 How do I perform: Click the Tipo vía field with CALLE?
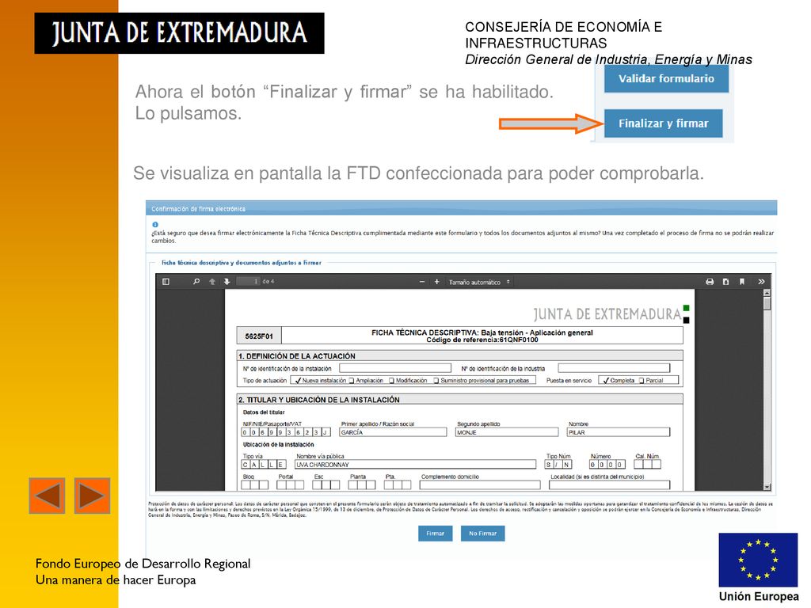pyautogui.click(x=264, y=464)
